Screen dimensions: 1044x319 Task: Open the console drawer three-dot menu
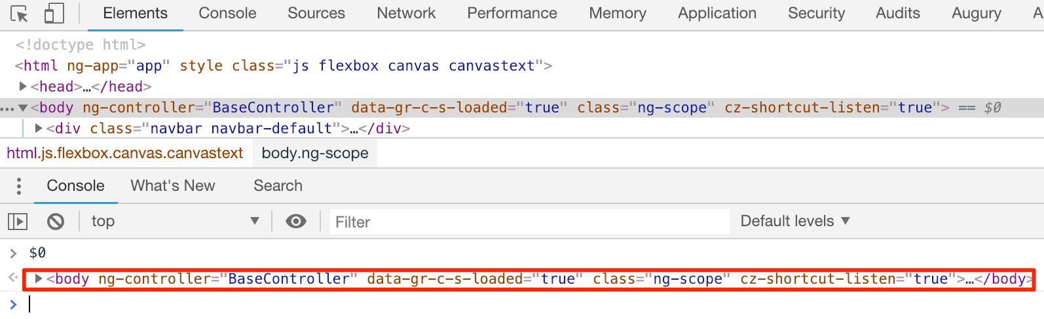[19, 186]
